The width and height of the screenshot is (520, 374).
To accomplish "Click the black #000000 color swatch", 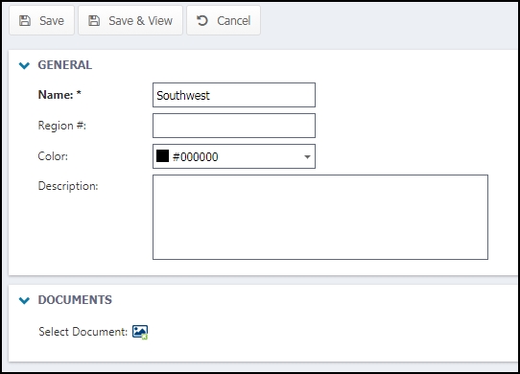I will (x=162, y=155).
